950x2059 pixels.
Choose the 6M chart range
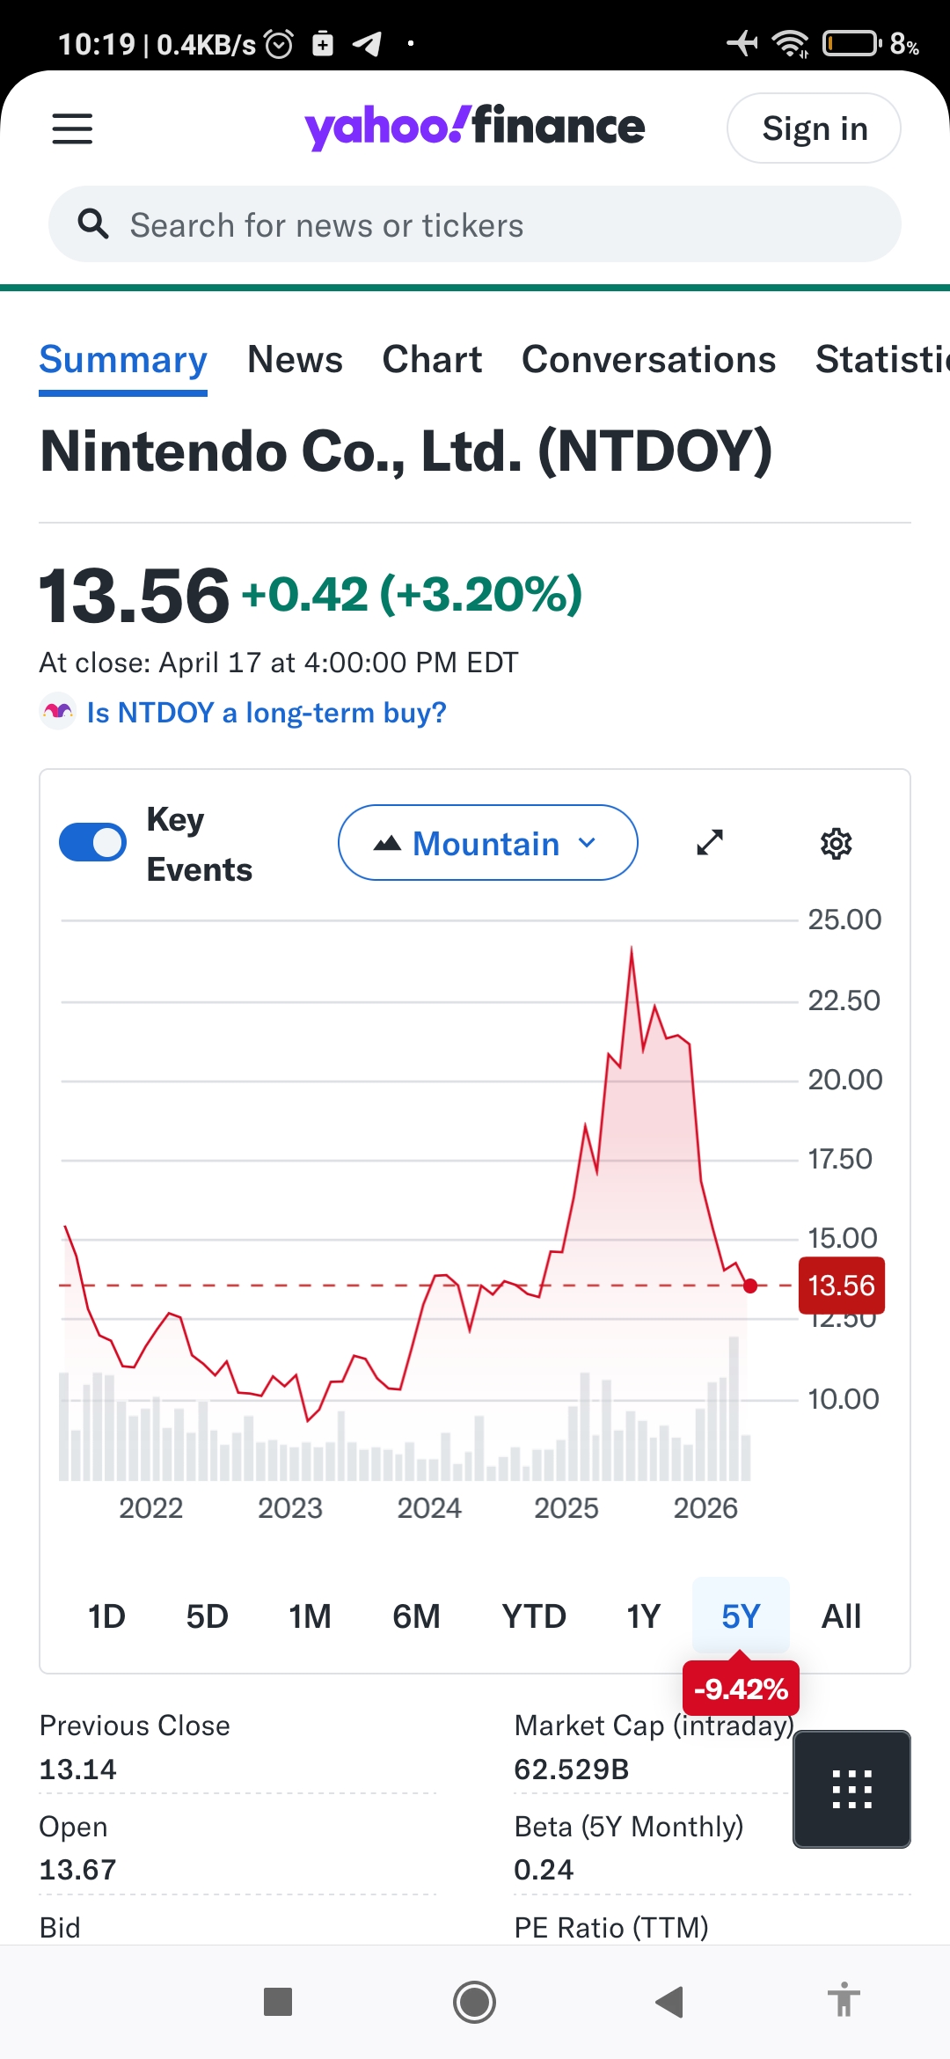416,1616
